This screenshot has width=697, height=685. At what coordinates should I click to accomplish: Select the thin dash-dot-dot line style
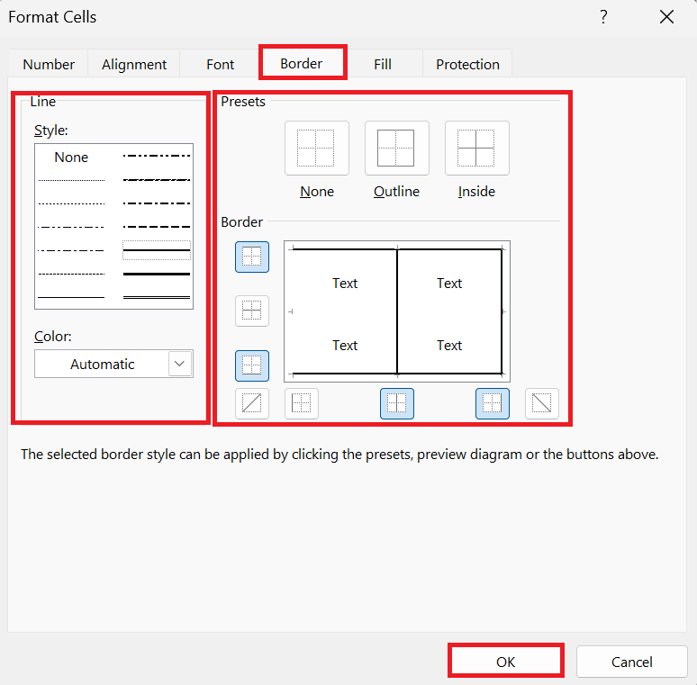[71, 227]
